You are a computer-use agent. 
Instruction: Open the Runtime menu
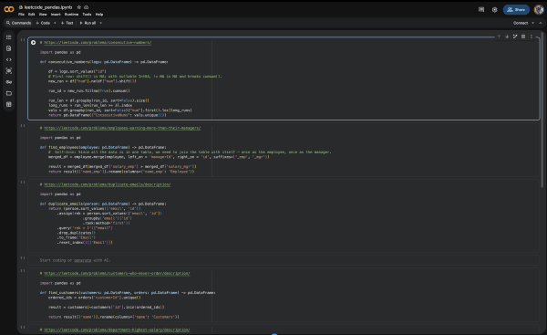71,15
